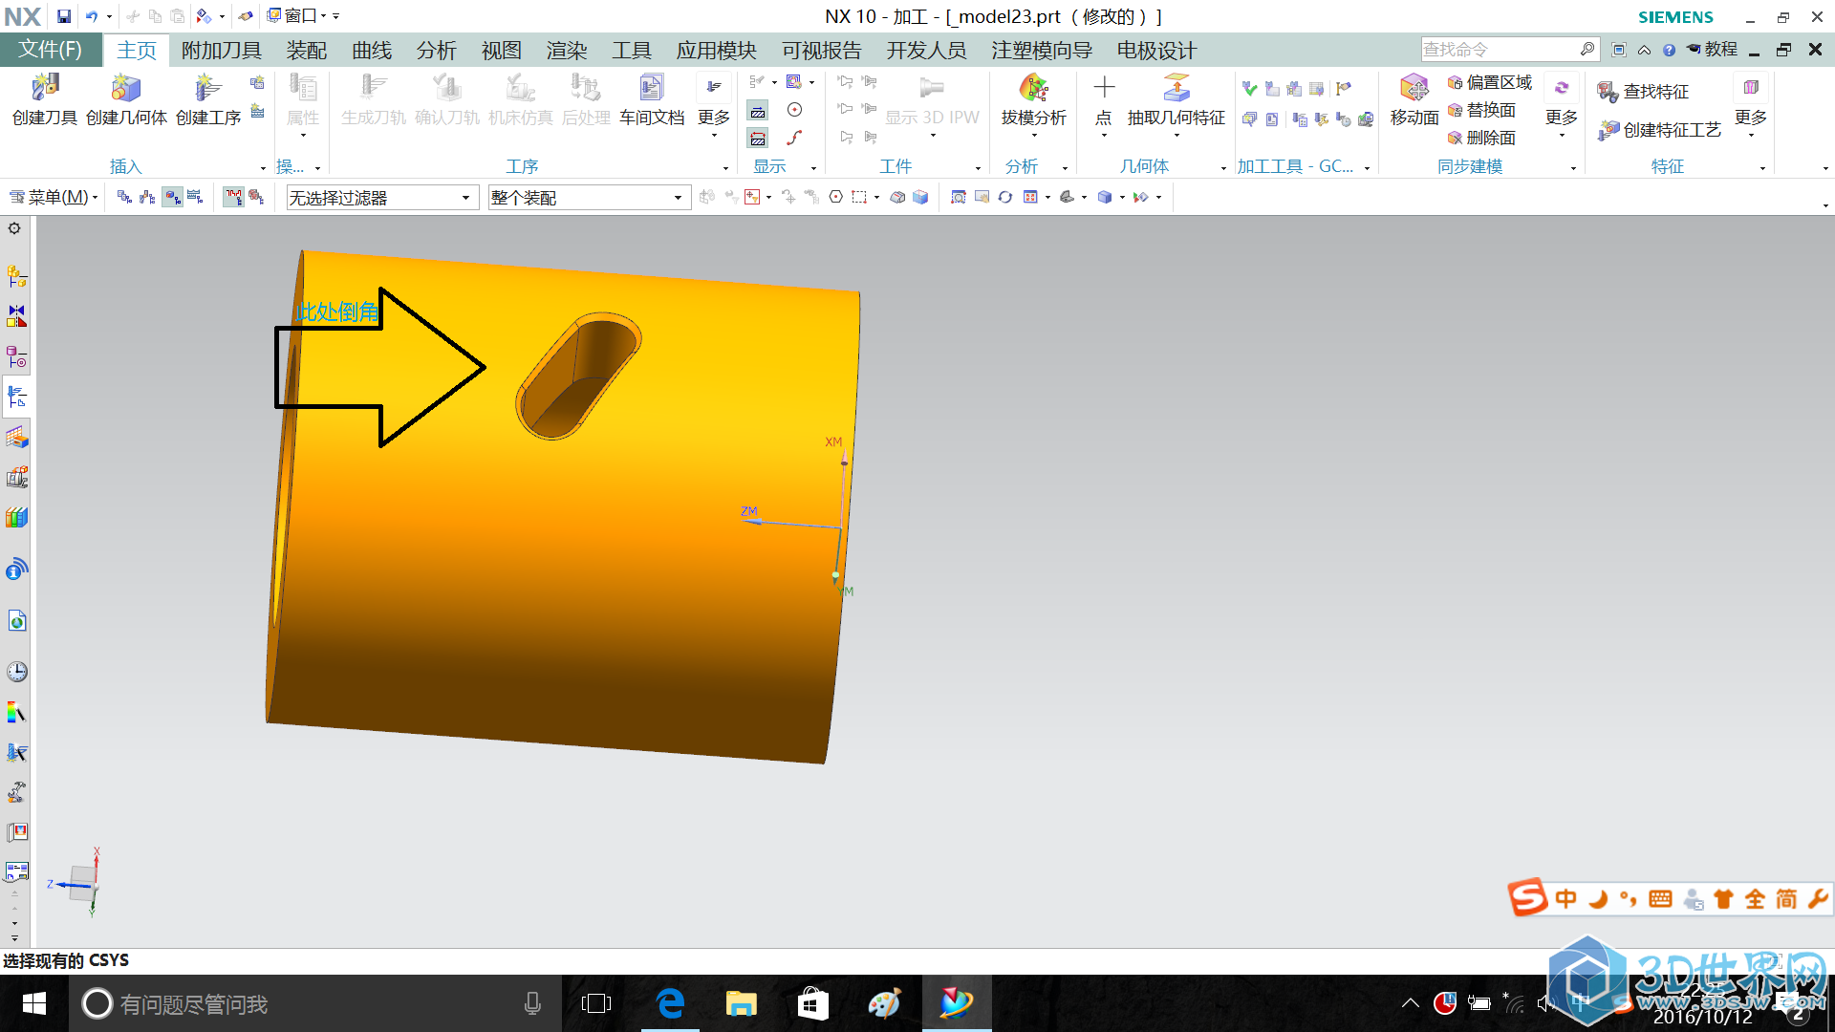
Task: Open 查找特征 (Find Features)
Action: coord(1644,92)
